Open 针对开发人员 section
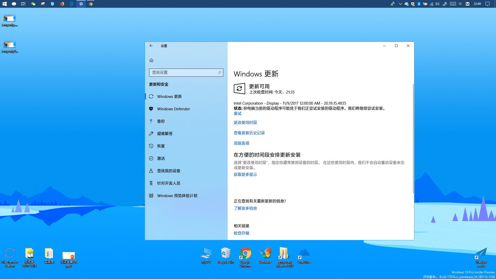This screenshot has height=279, width=496. click(186, 183)
